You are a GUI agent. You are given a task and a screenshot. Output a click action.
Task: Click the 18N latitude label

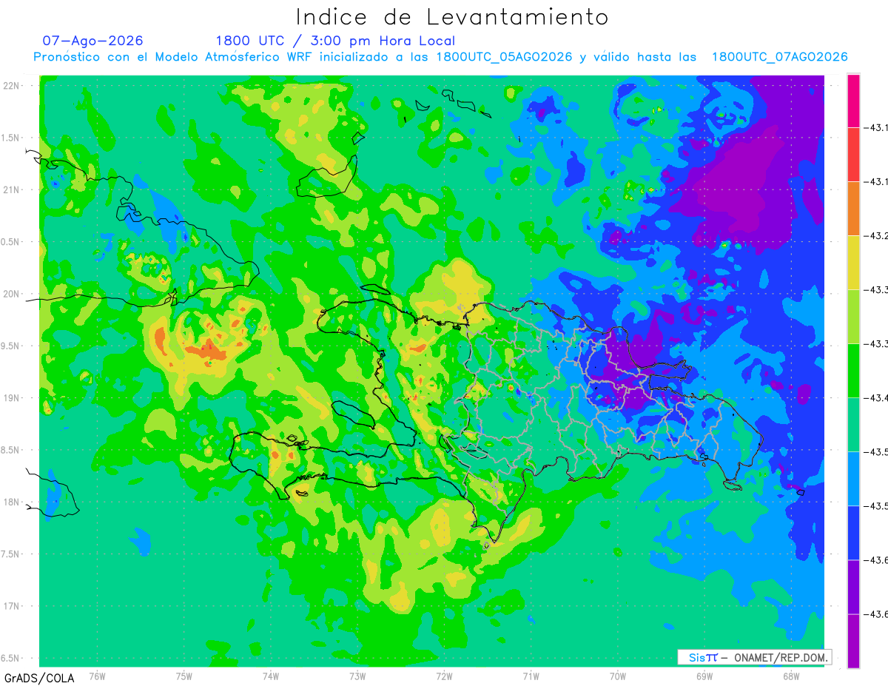(x=13, y=502)
